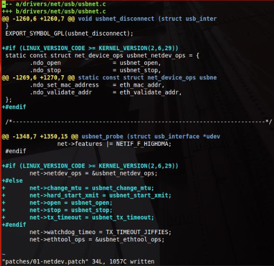This screenshot has height=266, width=274.
Task: Click the "net->change_mtu = usbnet_change_mtu;" line
Action: point(92,188)
